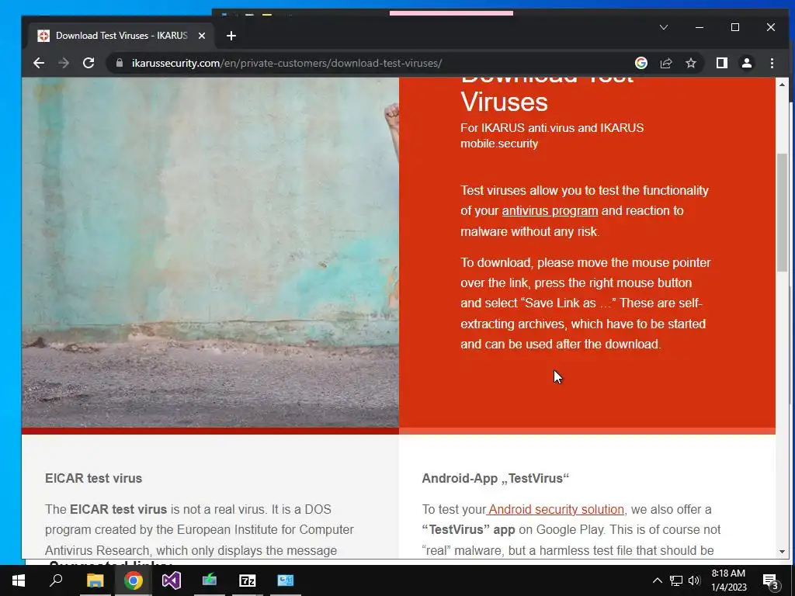Close the Download Test Viruses tab
This screenshot has width=795, height=596.
pyautogui.click(x=202, y=36)
